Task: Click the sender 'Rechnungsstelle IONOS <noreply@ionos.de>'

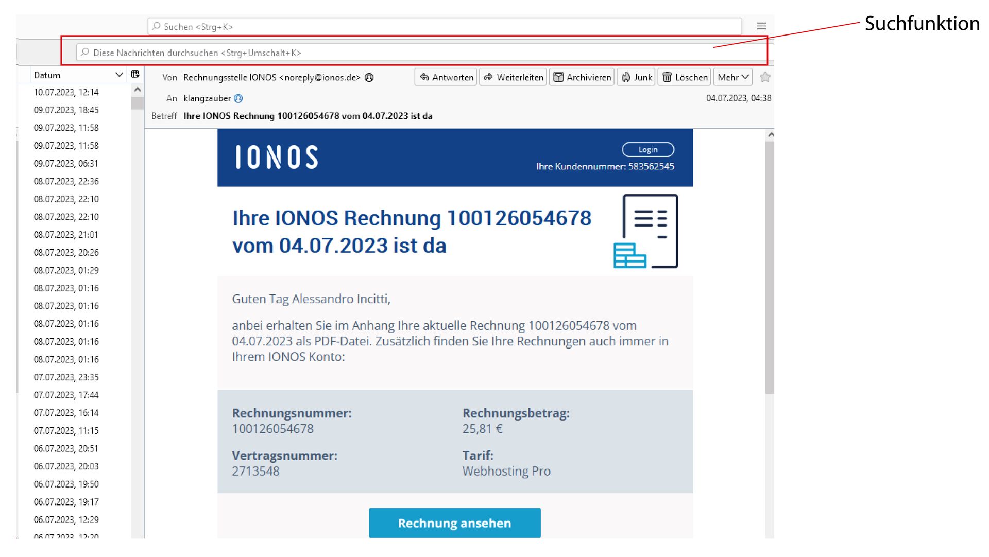Action: [272, 78]
